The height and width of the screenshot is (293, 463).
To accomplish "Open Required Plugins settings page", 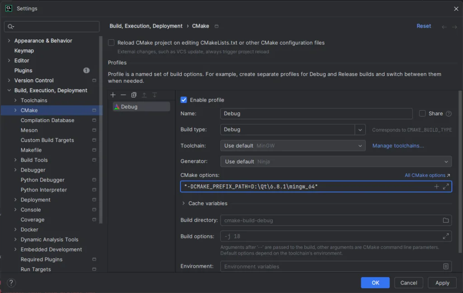I will point(42,260).
